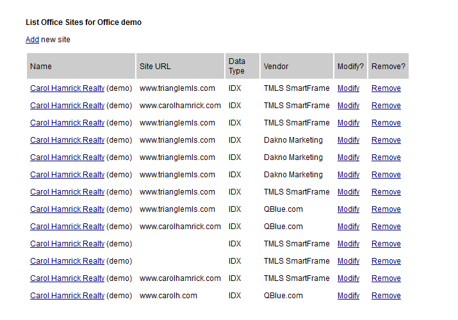
Task: Open Carol Hamrick Realty link for www.carolh.com
Action: [x=67, y=296]
